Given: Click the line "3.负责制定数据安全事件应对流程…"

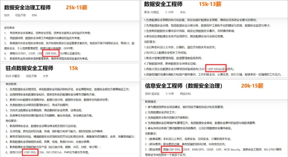Looking at the screenshot, I should point(189,31).
